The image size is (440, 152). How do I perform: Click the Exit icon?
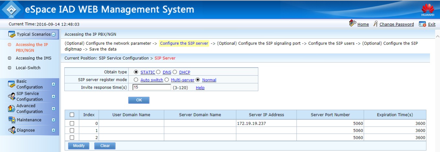coord(422,24)
